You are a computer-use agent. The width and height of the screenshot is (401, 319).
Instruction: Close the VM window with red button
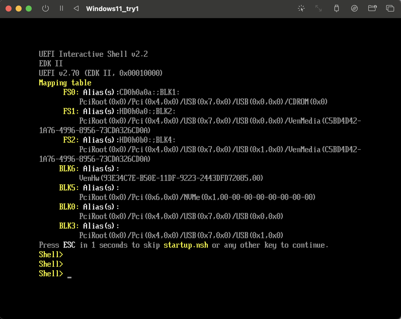tap(9, 9)
